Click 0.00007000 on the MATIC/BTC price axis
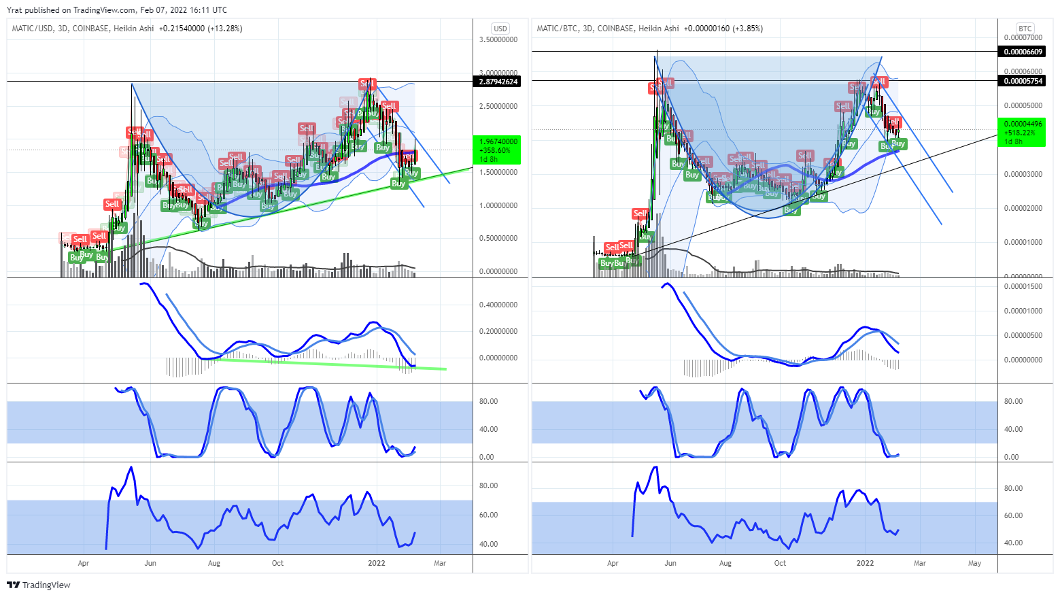 click(x=1023, y=38)
